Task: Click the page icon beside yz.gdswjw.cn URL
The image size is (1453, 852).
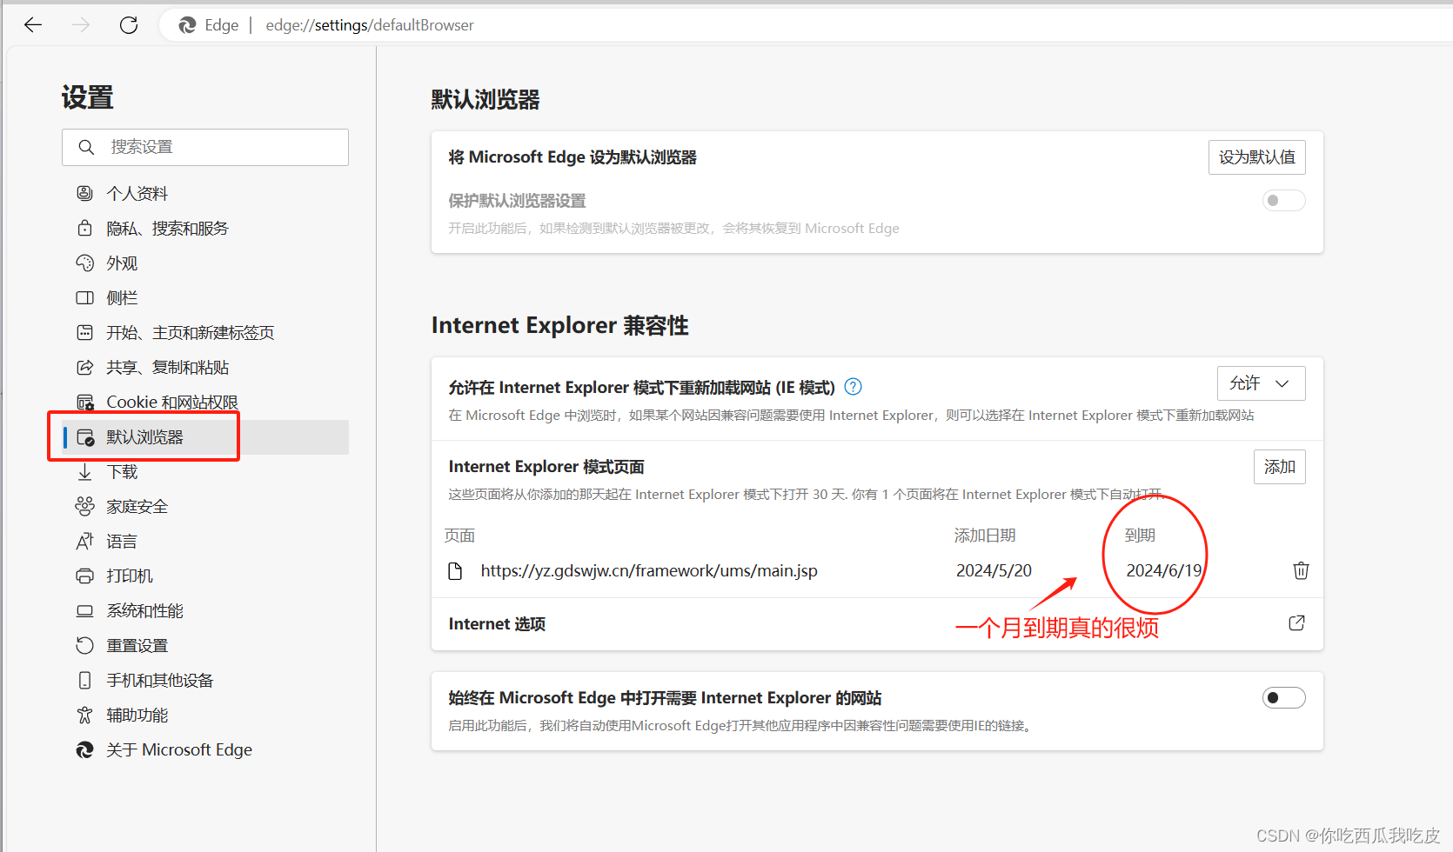Action: 454,571
